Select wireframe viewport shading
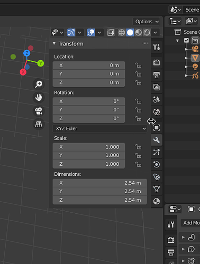This screenshot has height=264, width=200. (x=122, y=33)
